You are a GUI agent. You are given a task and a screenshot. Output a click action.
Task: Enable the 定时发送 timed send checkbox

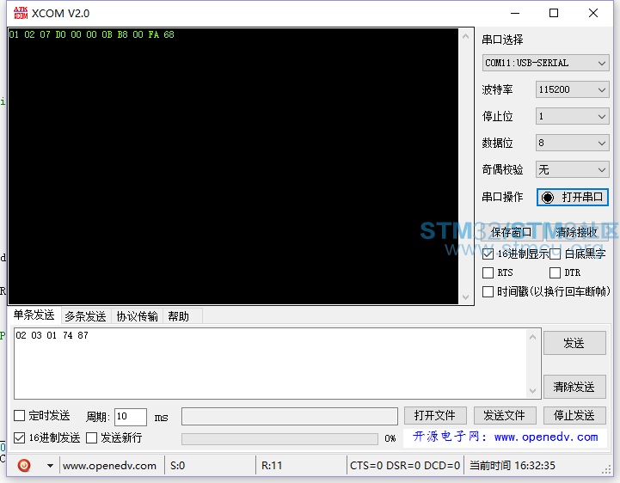tap(20, 415)
